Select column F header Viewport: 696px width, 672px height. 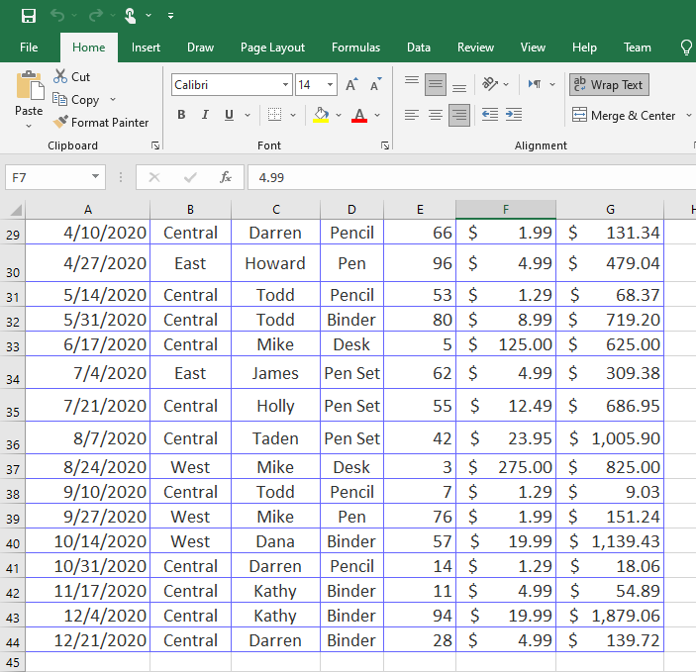coord(506,209)
